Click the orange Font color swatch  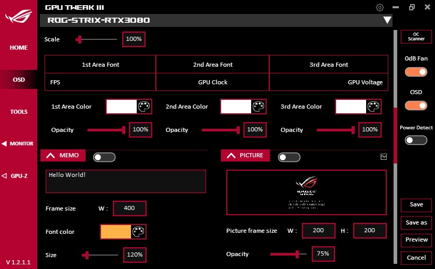coord(115,232)
